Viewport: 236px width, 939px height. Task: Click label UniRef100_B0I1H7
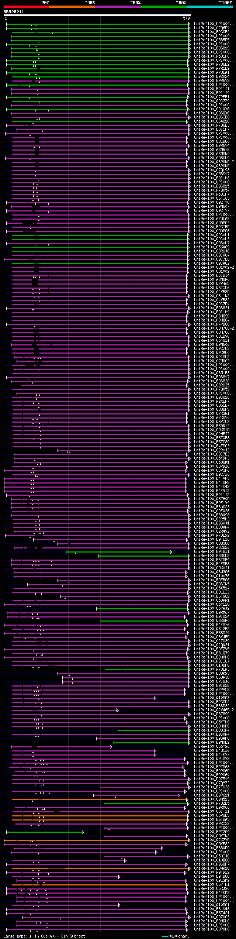[212, 129]
